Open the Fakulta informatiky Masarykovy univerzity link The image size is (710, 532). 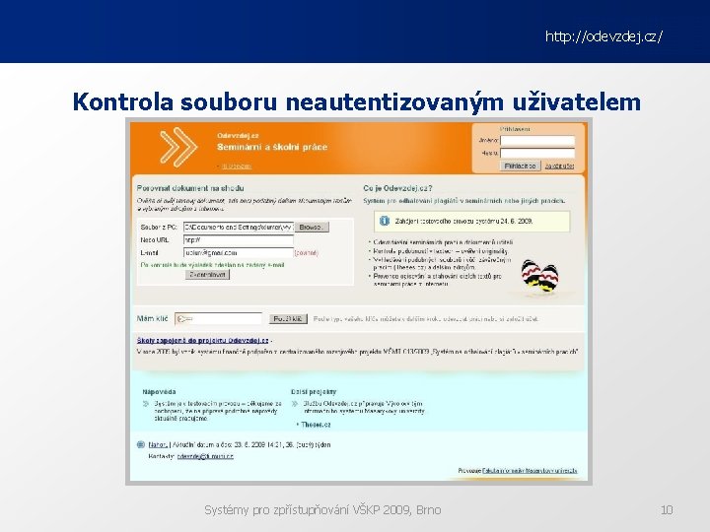coord(530,471)
